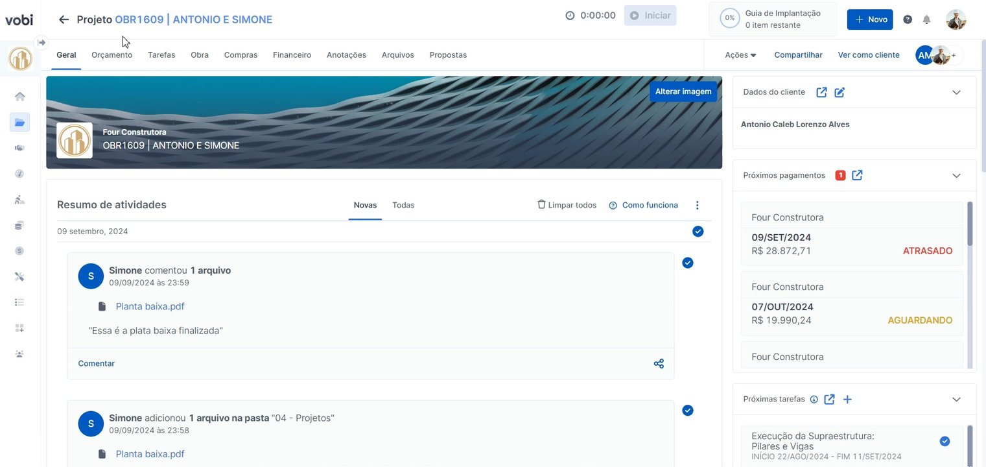
Task: Open the handshake icon in sidebar
Action: pos(20,148)
